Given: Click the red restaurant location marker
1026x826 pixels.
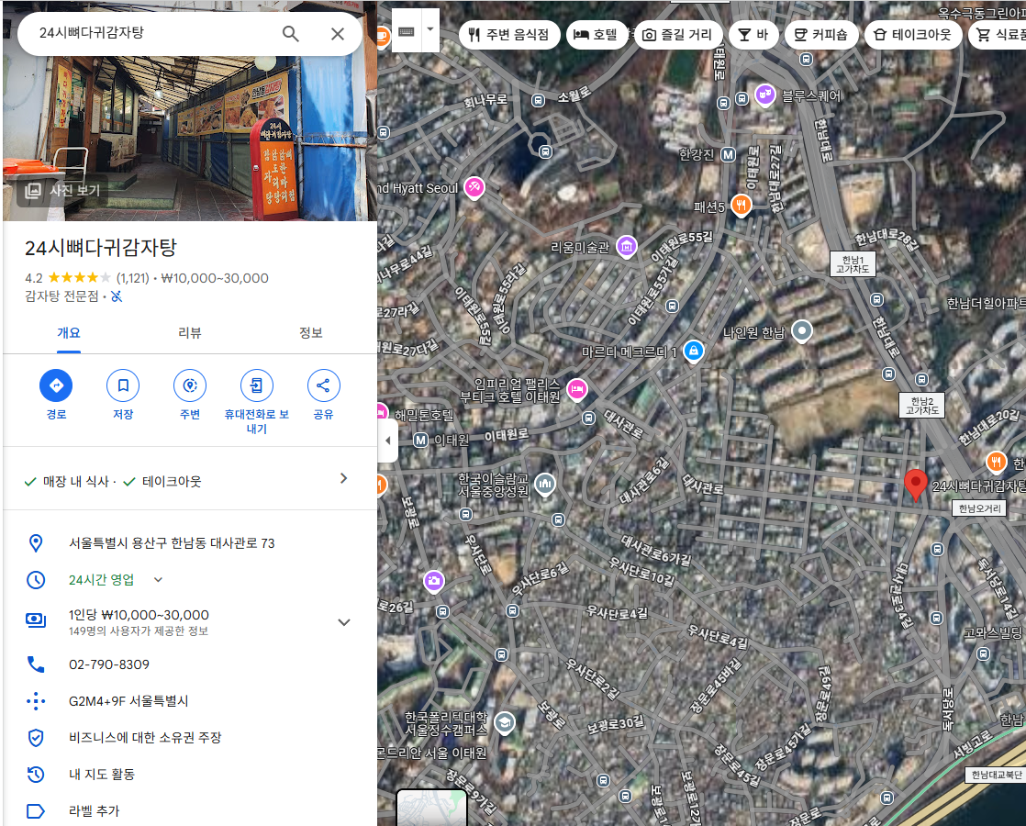Looking at the screenshot, I should tap(916, 485).
